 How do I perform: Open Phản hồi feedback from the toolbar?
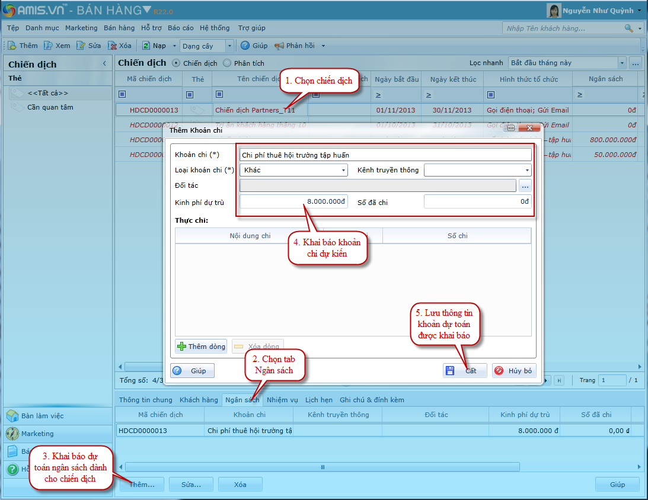(279, 46)
